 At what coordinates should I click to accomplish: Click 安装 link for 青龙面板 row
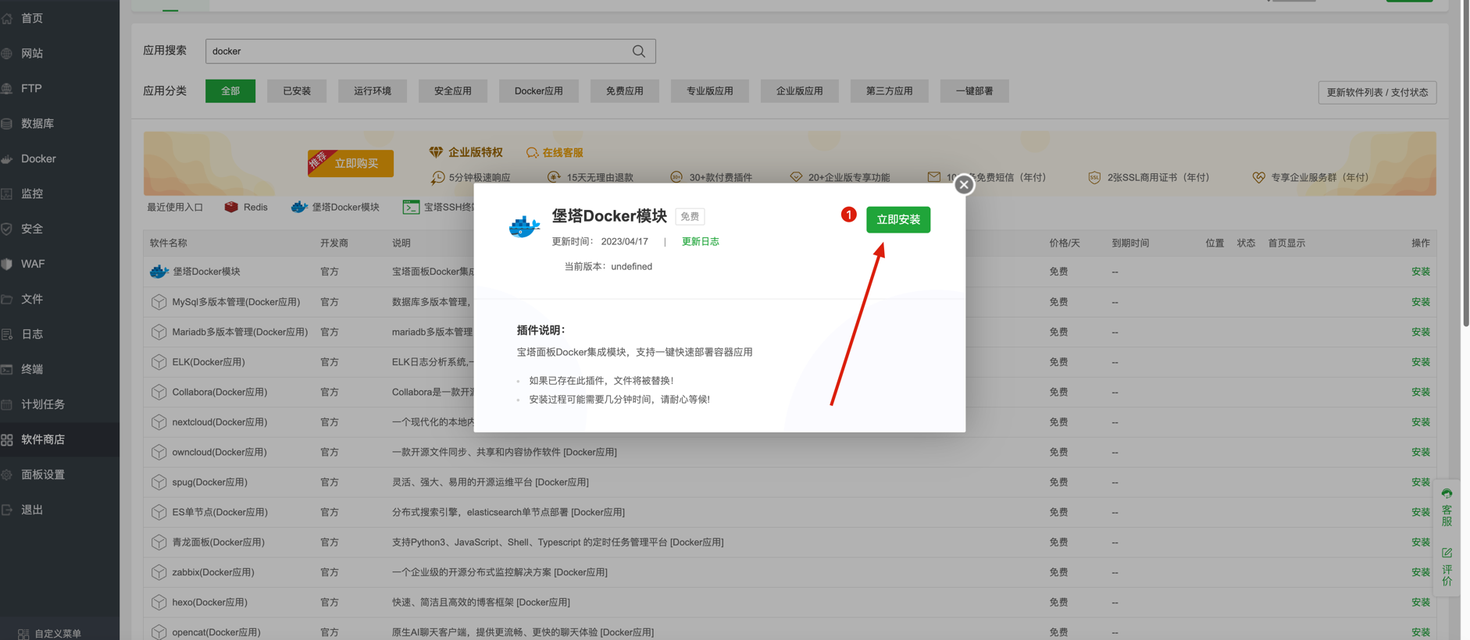(1421, 542)
